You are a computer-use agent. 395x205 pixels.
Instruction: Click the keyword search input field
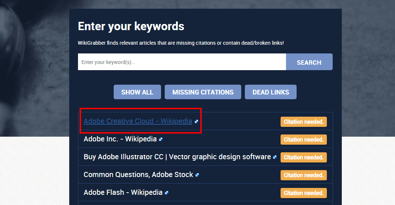tap(182, 62)
